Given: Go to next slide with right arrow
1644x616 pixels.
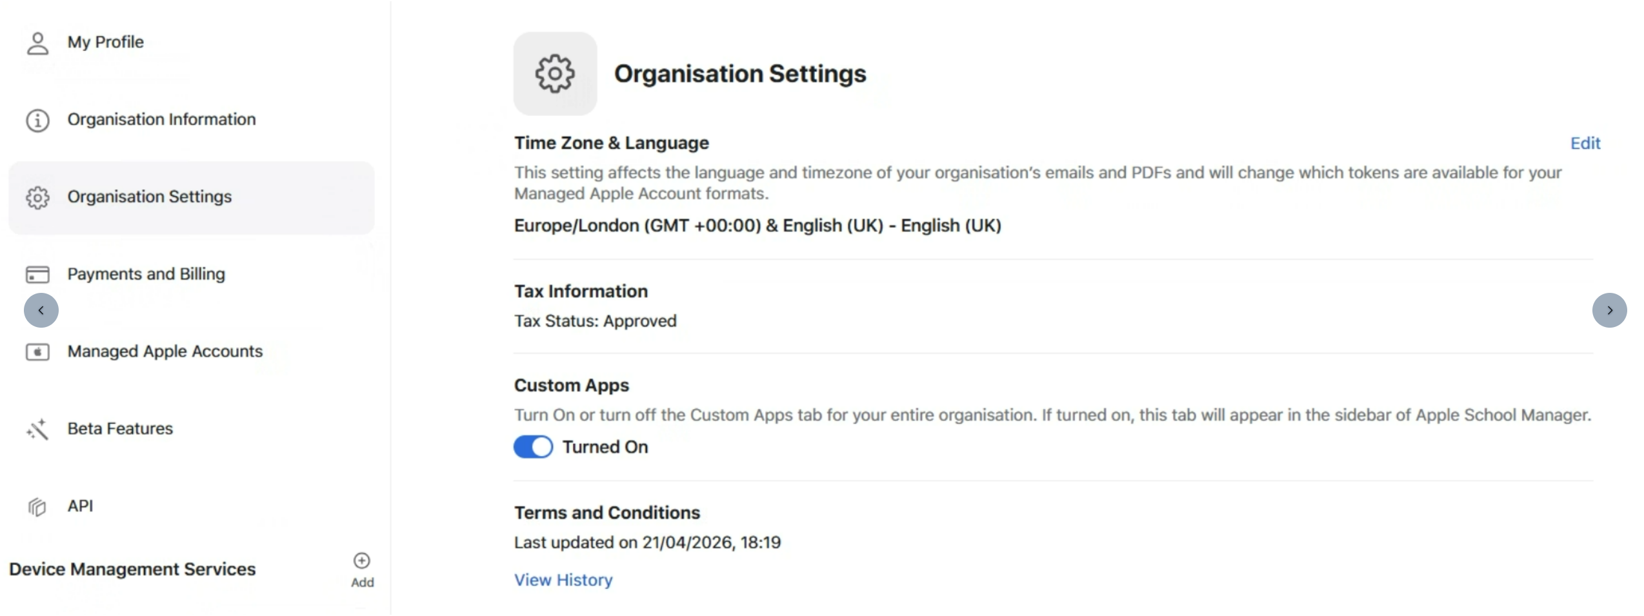Looking at the screenshot, I should 1610,310.
